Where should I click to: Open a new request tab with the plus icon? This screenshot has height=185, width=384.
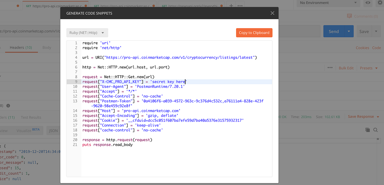(231, 5)
